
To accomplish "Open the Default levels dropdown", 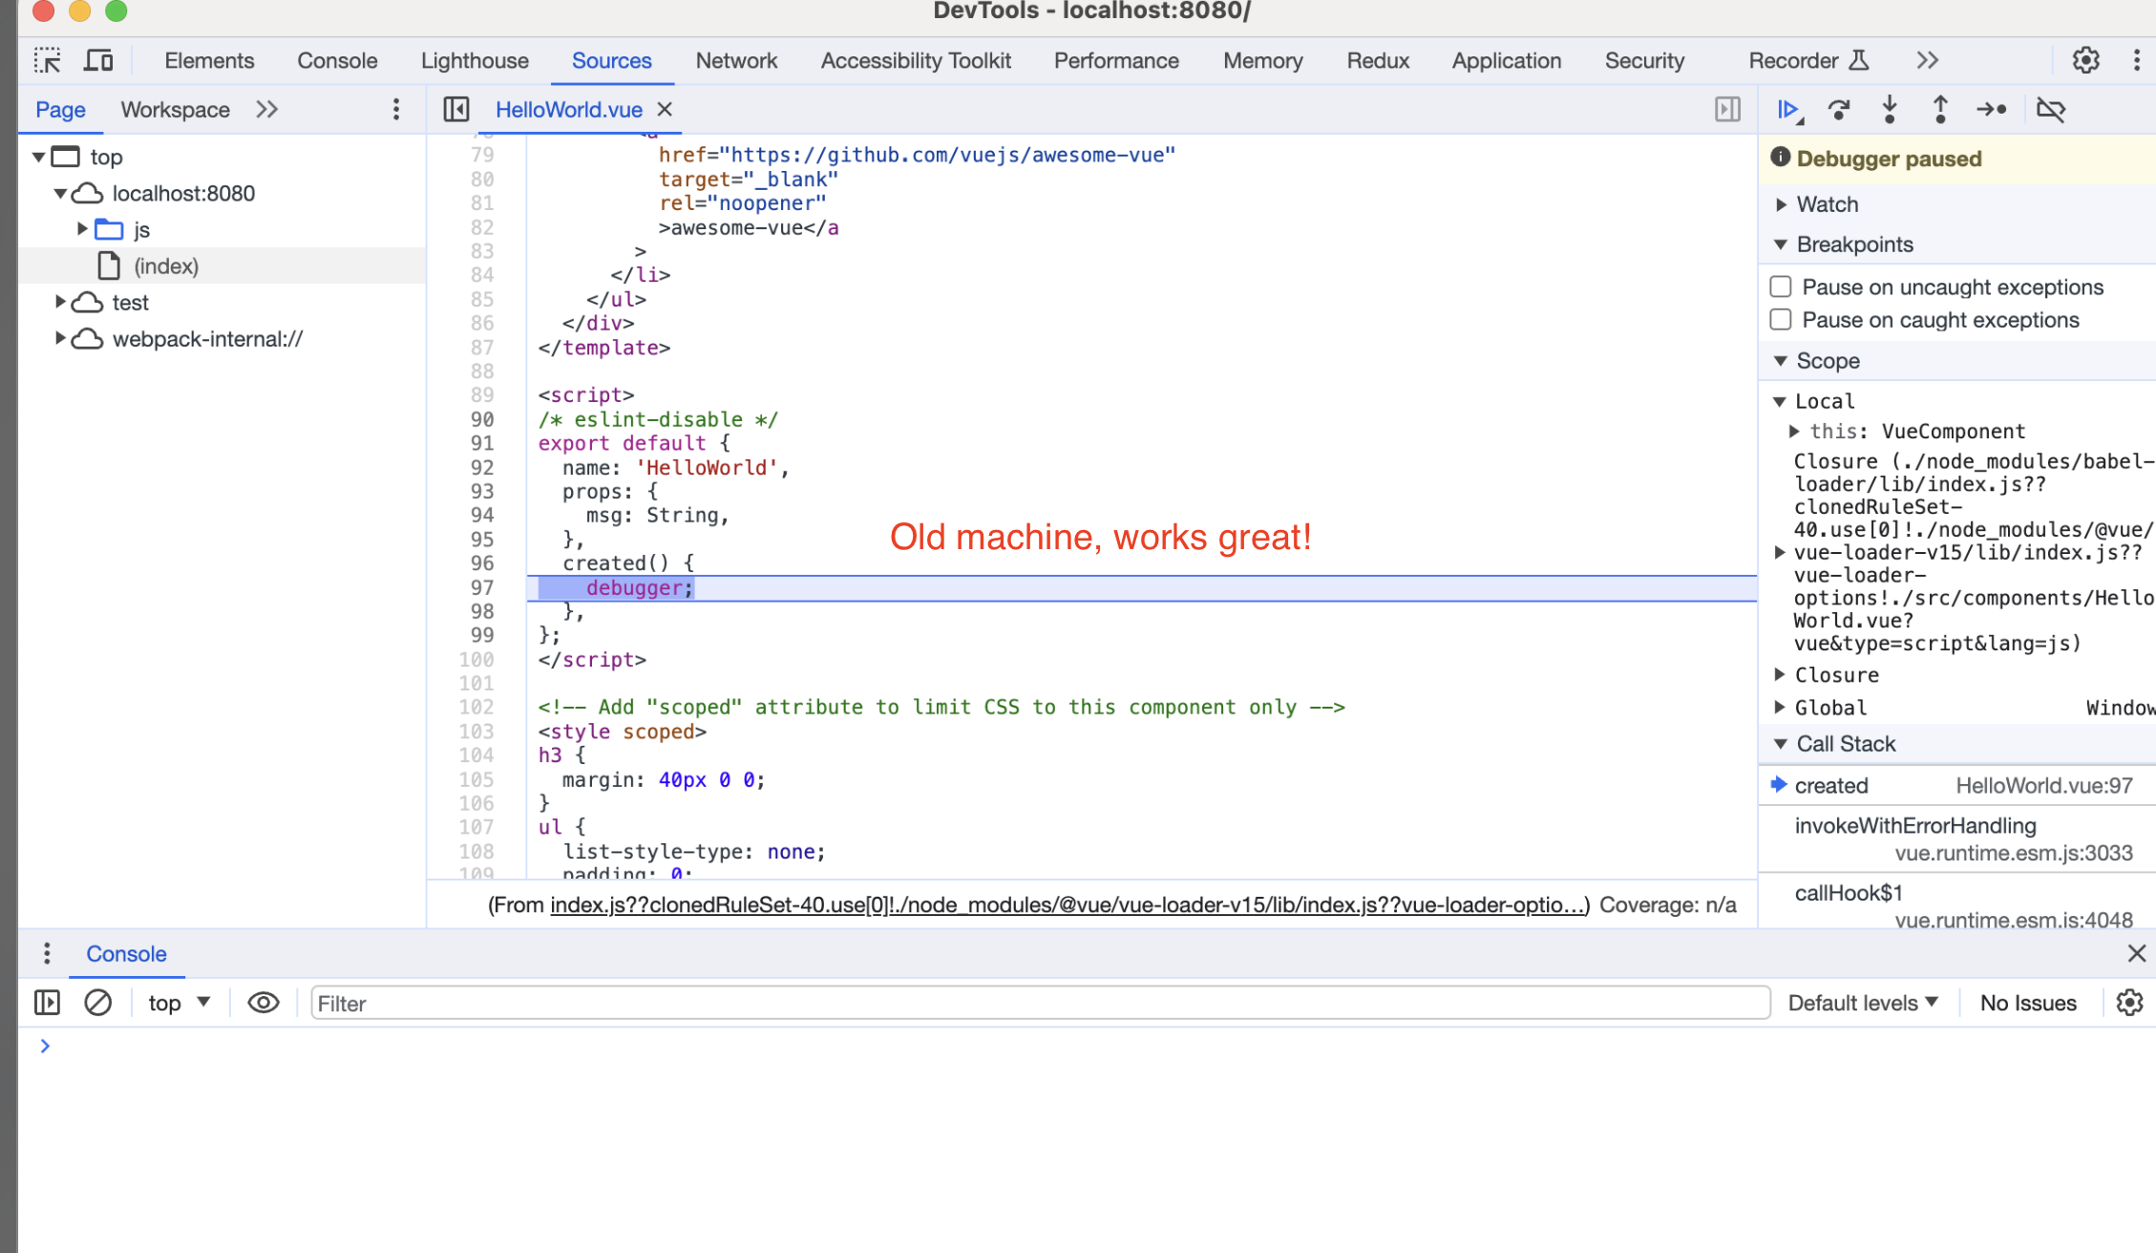I will 1863,1003.
